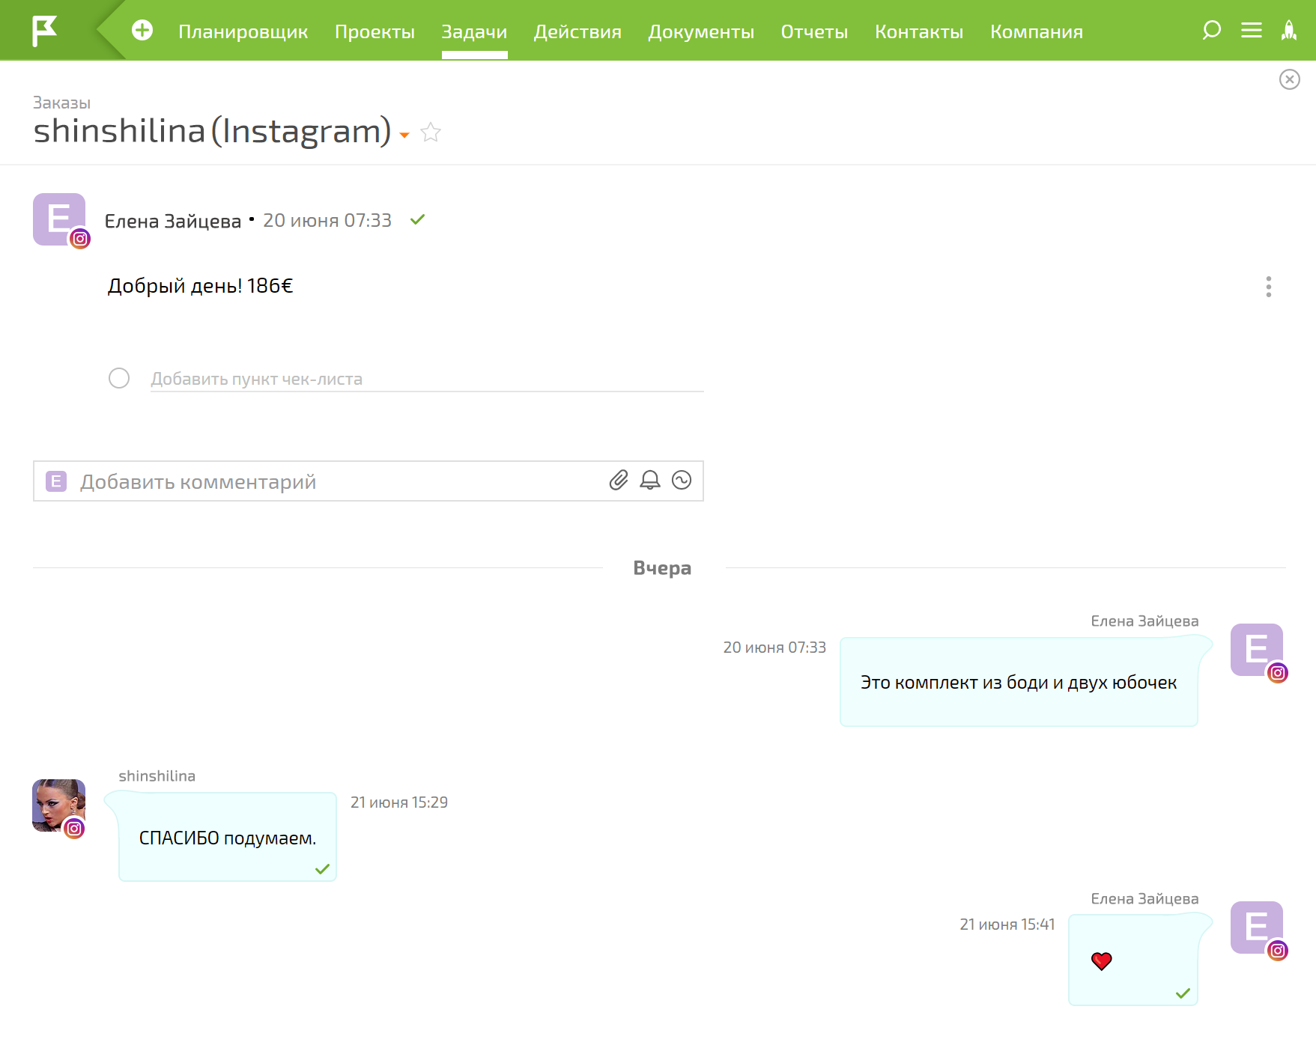Attach a file using paperclip icon
Image resolution: width=1316 pixels, height=1057 pixels.
[619, 481]
